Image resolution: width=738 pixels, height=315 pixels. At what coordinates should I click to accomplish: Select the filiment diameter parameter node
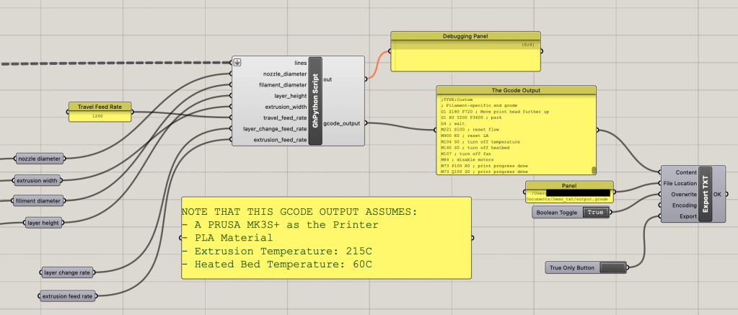point(38,200)
